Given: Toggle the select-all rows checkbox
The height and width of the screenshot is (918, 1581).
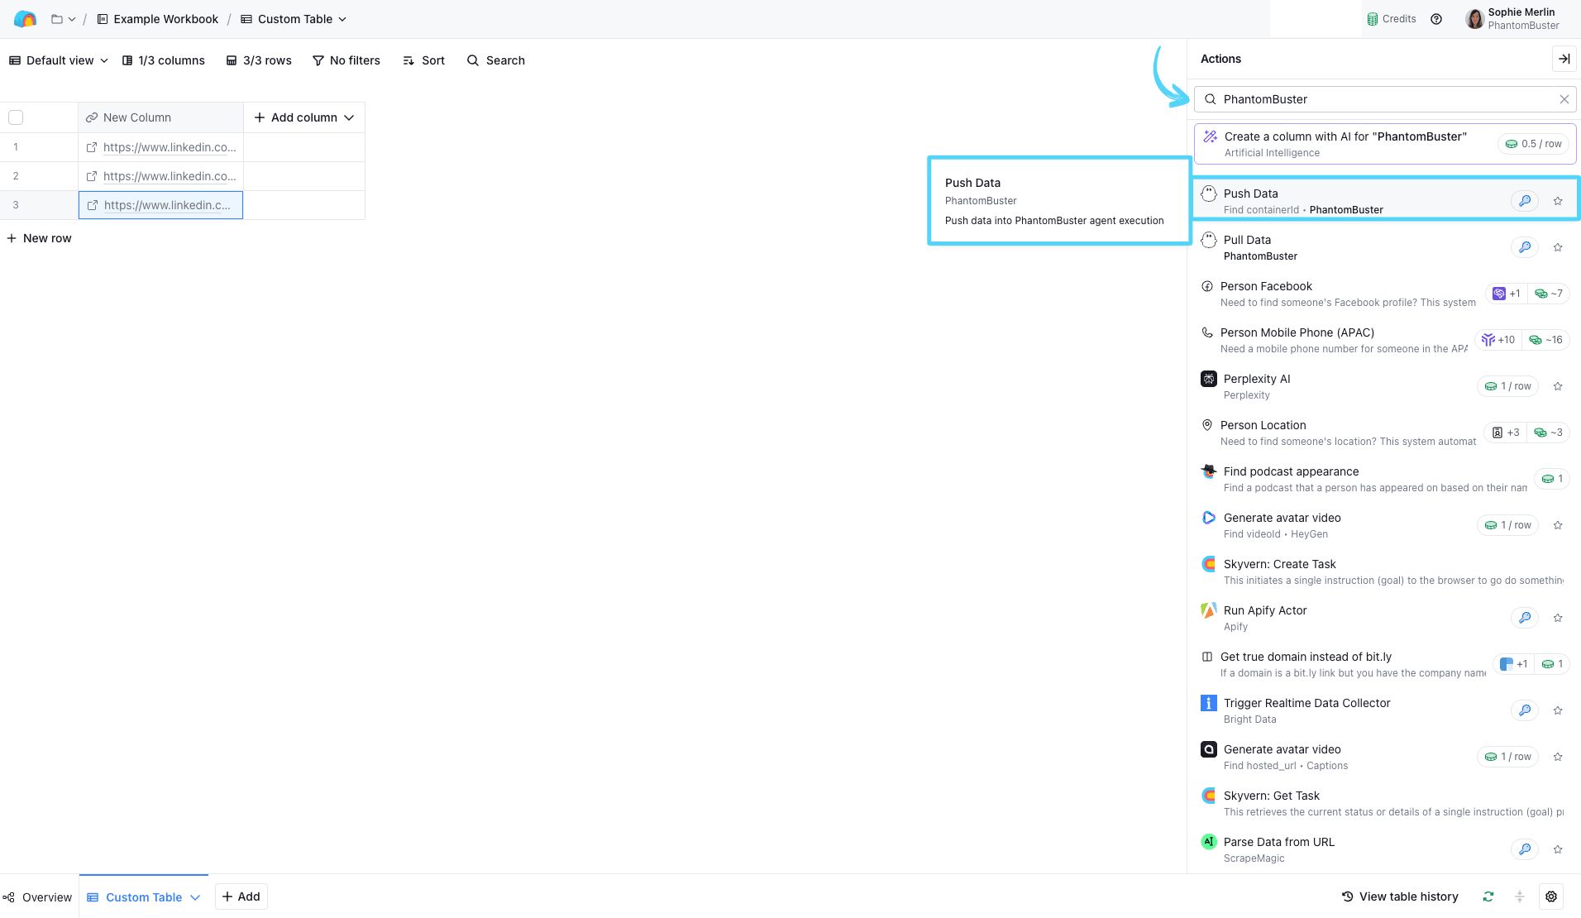Looking at the screenshot, I should [16, 117].
